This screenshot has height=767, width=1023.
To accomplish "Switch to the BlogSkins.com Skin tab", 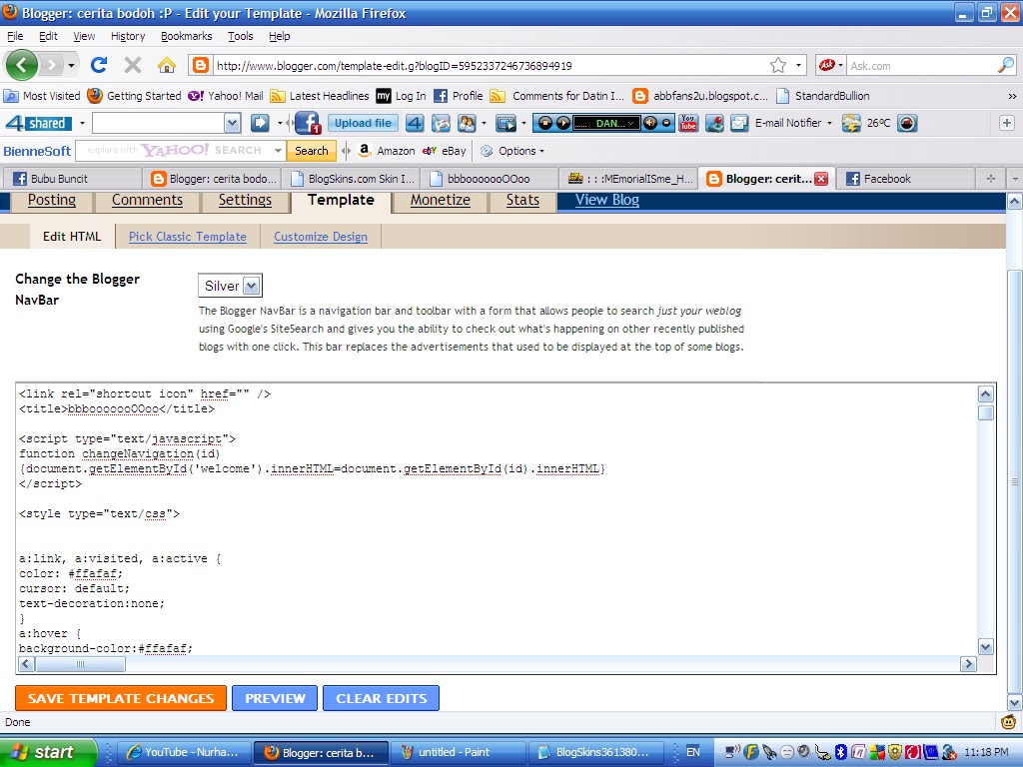I will click(353, 179).
